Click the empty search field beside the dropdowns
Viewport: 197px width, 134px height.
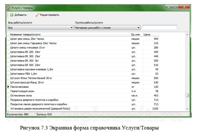(160, 28)
